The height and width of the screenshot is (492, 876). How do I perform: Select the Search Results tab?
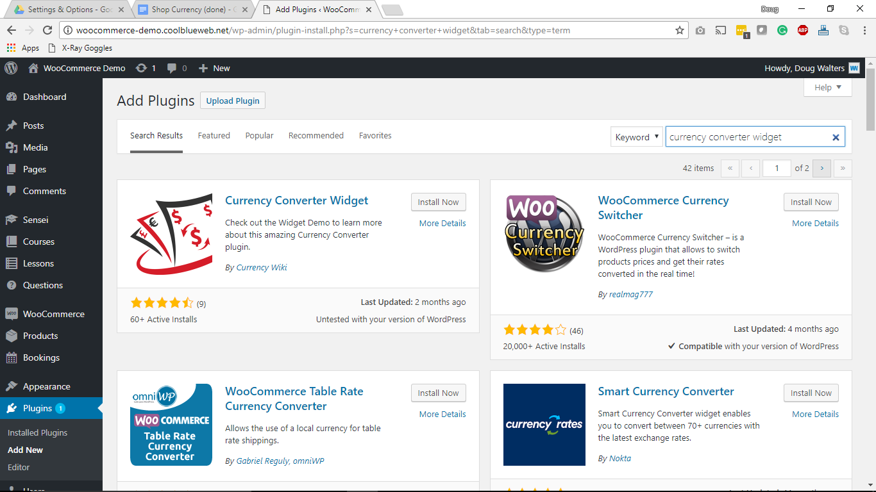click(x=156, y=136)
